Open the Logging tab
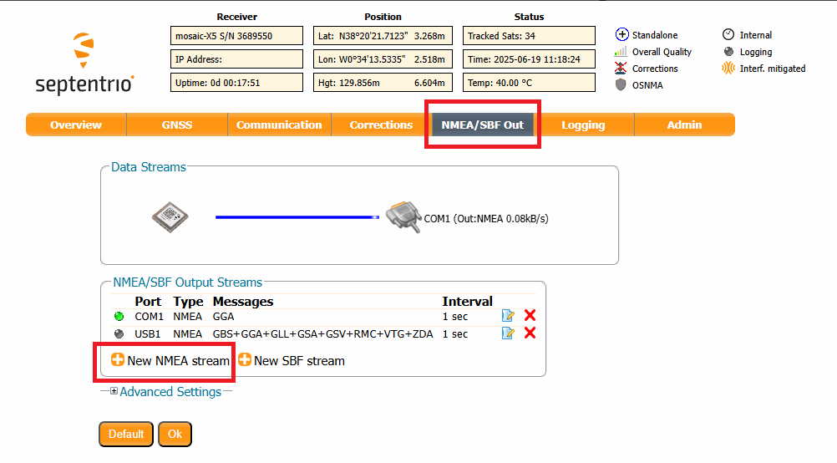This screenshot has height=463, width=837. 583,125
